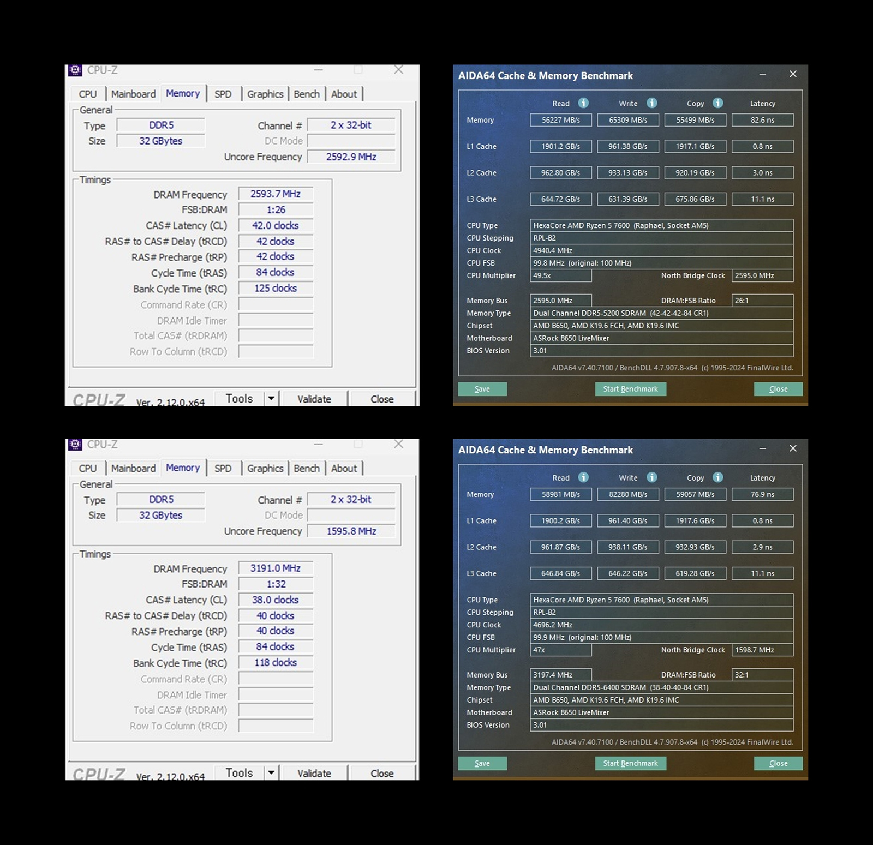Viewport: 873px width, 845px height.
Task: Minimize the bottom AIDA64 window
Action: pos(763,448)
